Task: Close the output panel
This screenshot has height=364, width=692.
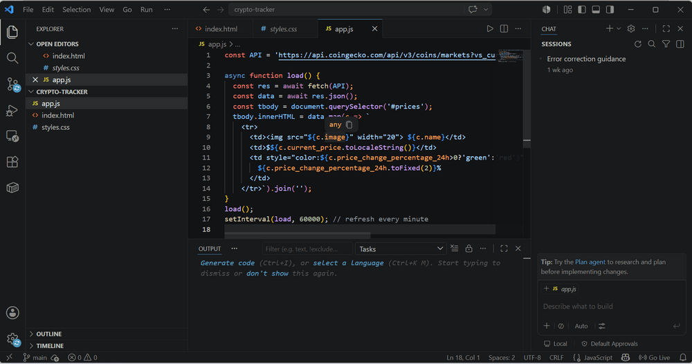Action: click(x=518, y=249)
